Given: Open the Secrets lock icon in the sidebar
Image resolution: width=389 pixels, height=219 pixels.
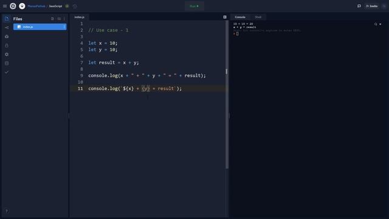Looking at the screenshot, I should 7,46.
